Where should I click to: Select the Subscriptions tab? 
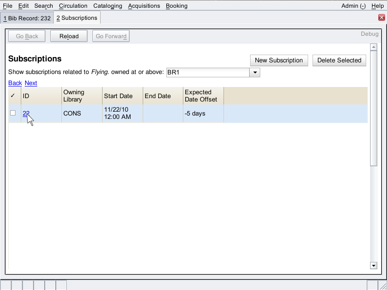77,18
